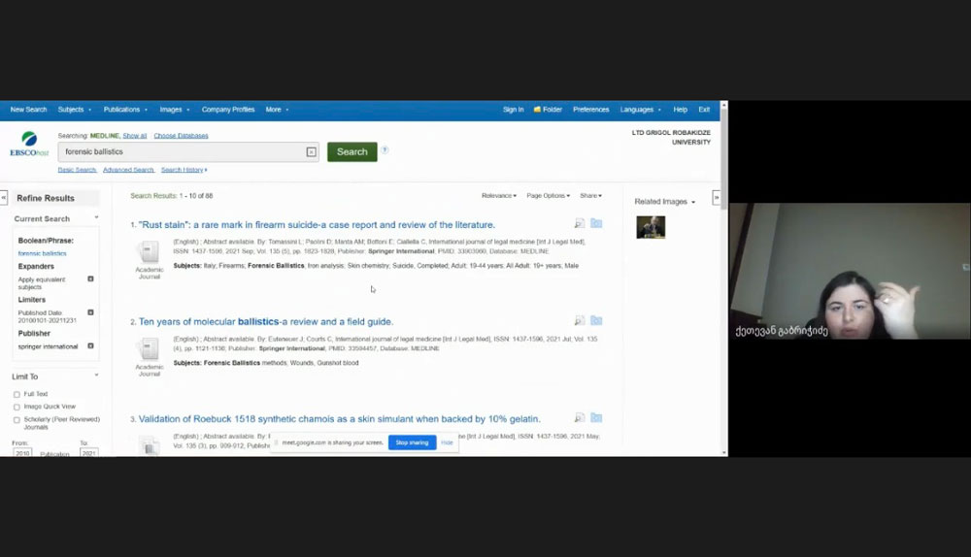Remove the Published Date limiter
This screenshot has width=971, height=557.
coord(90,312)
